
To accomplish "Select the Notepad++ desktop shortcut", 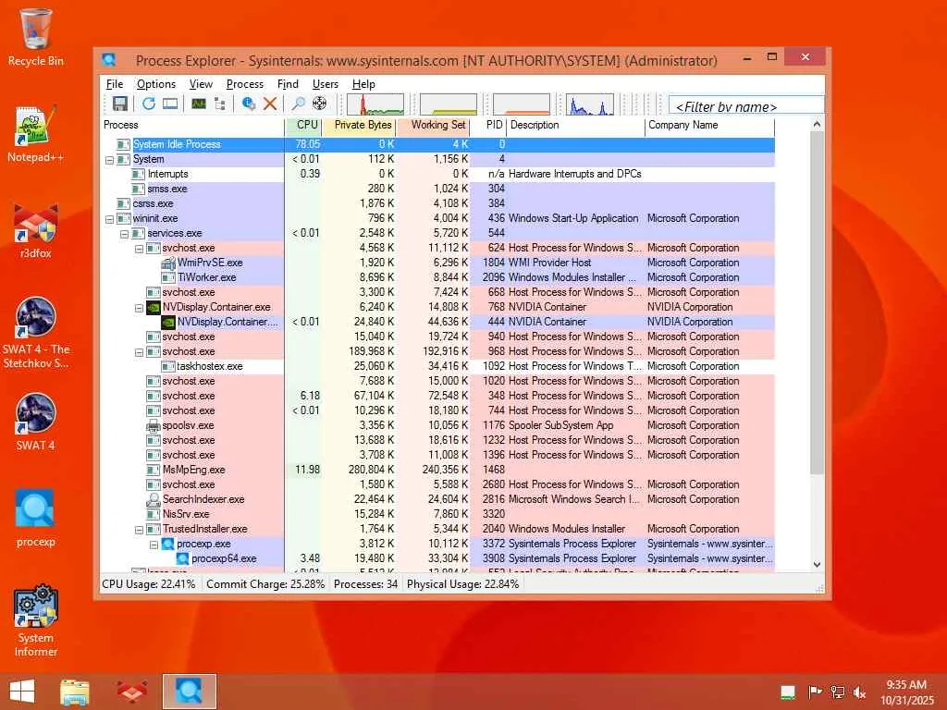I will 36,134.
